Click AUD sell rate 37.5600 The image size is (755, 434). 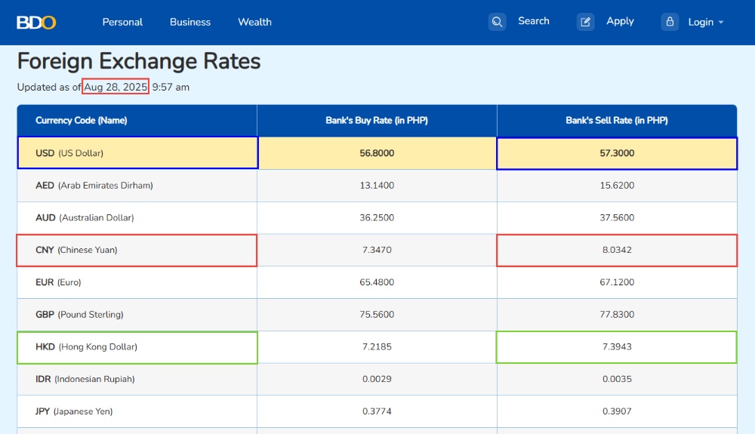point(617,217)
